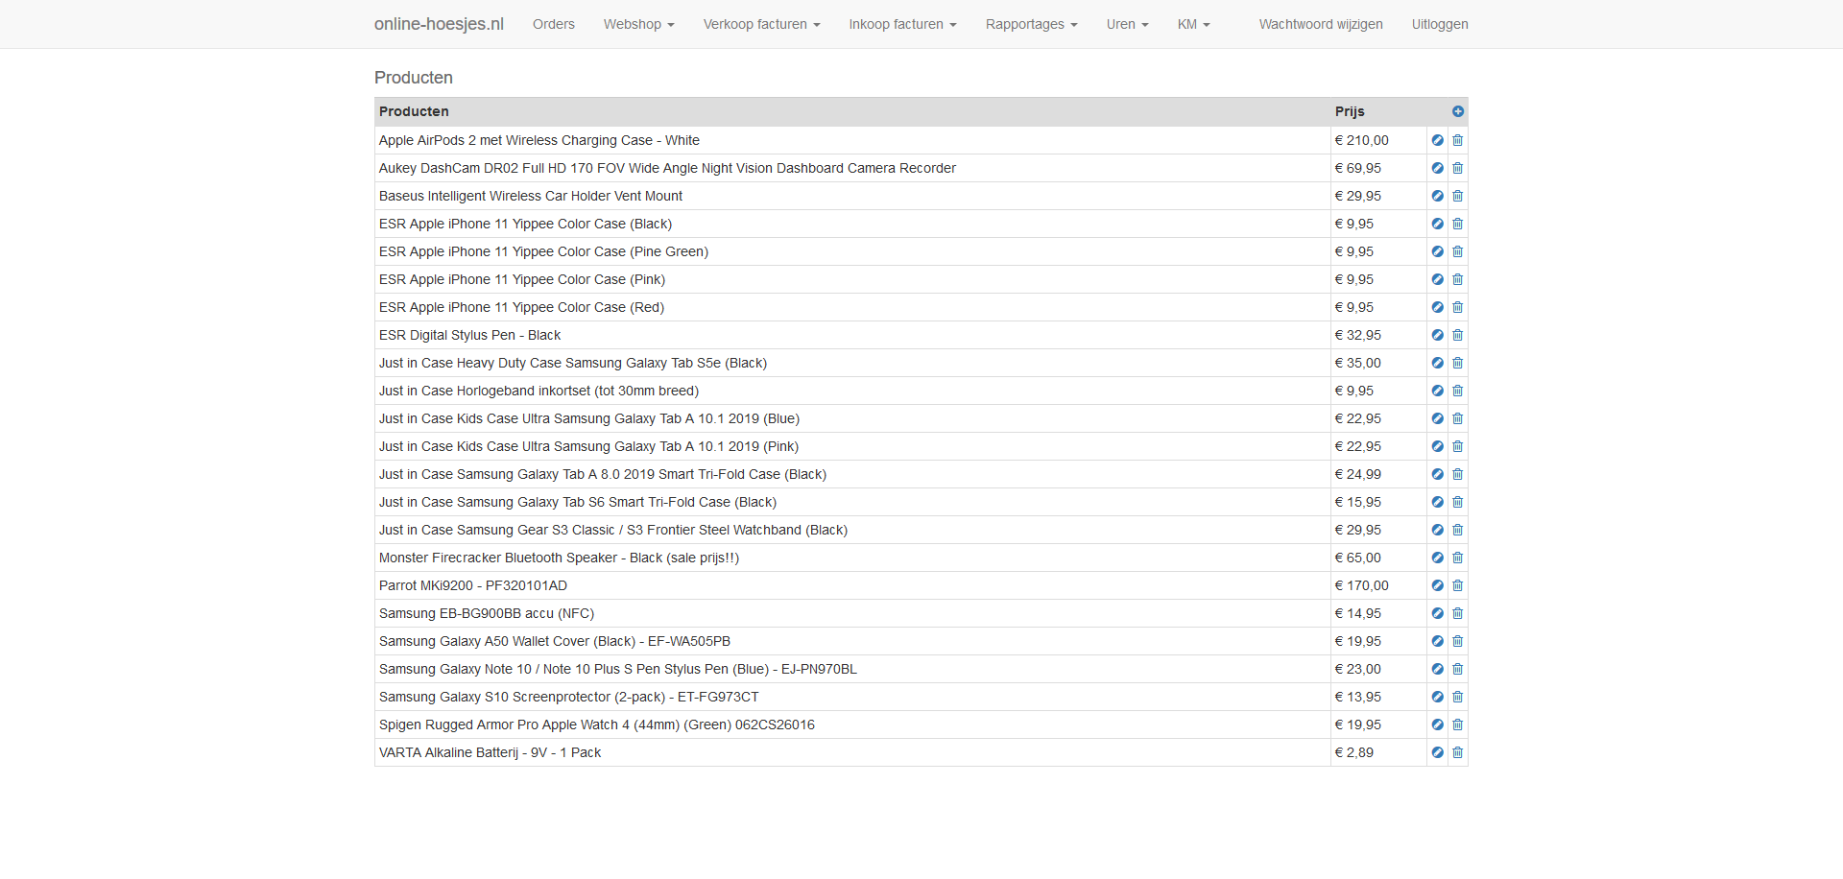Expand the Verkoop facturen menu
Image resolution: width=1843 pixels, height=879 pixels.
click(x=761, y=24)
